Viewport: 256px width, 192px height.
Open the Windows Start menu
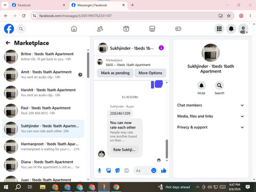[6, 187]
